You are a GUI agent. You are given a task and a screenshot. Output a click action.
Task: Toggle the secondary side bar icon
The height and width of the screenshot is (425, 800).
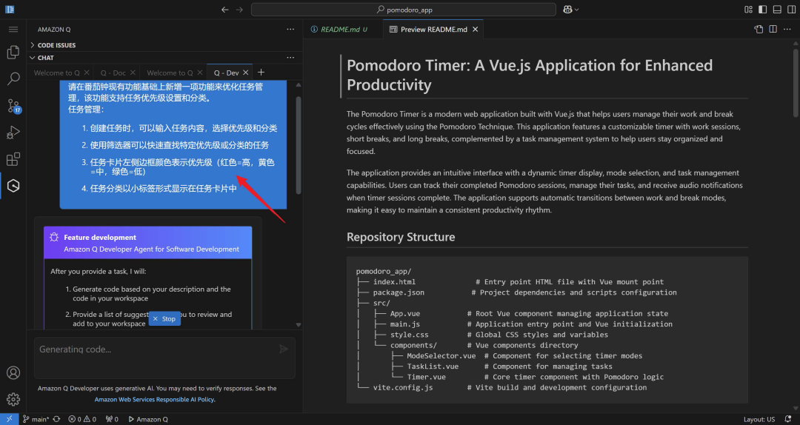(791, 10)
